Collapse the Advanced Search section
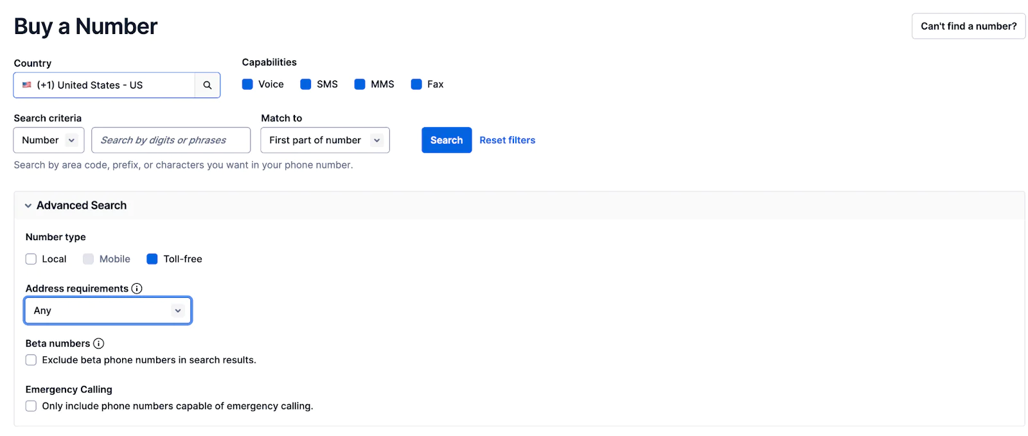Screen dimensions: 1028x436 (28, 205)
